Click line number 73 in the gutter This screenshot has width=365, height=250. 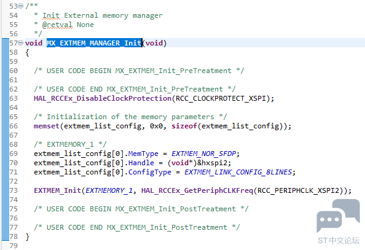pyautogui.click(x=14, y=190)
